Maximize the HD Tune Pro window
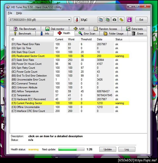 (136, 6)
